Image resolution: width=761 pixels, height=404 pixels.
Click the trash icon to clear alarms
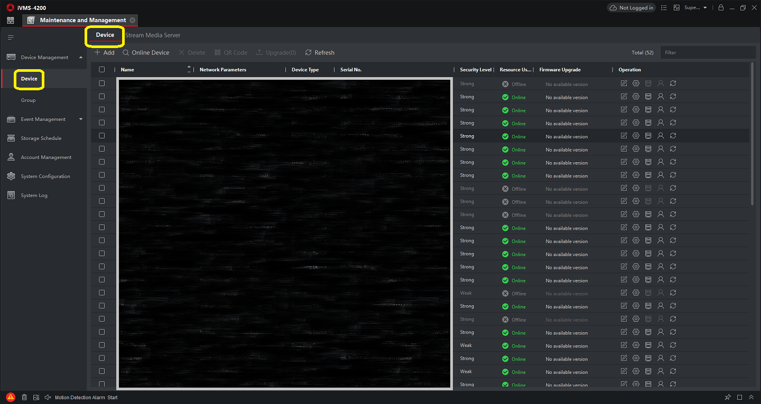tap(24, 397)
